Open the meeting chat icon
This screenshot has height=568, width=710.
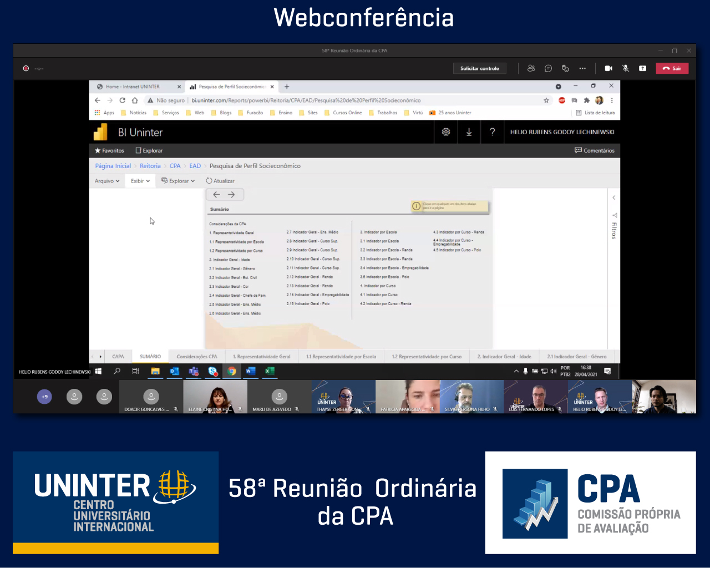pos(548,68)
